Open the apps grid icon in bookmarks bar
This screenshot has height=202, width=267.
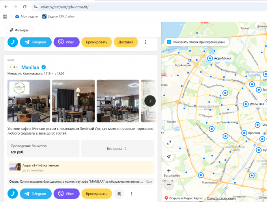click(5, 17)
